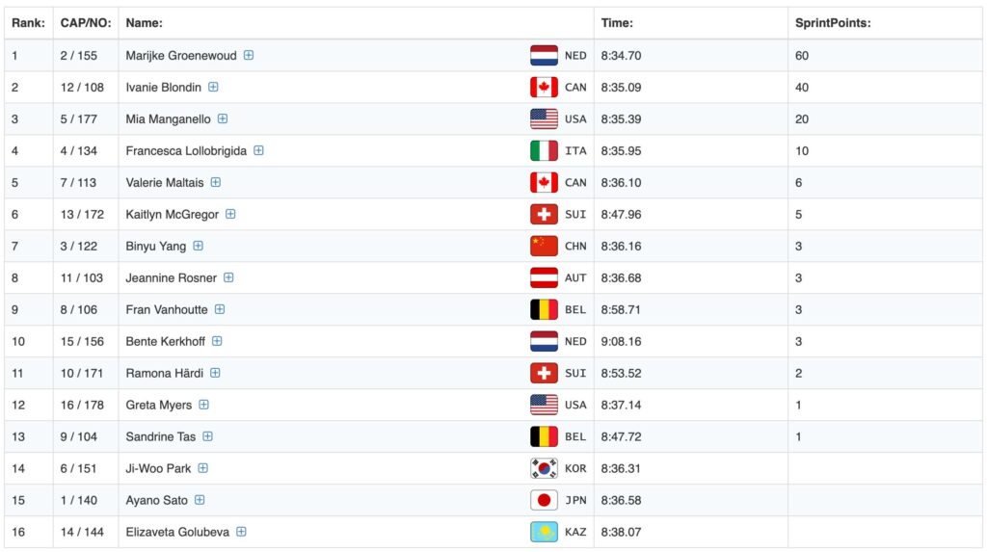Screen dimensions: 987x552
Task: Expand Valerie Maltais row details
Action: pos(216,182)
